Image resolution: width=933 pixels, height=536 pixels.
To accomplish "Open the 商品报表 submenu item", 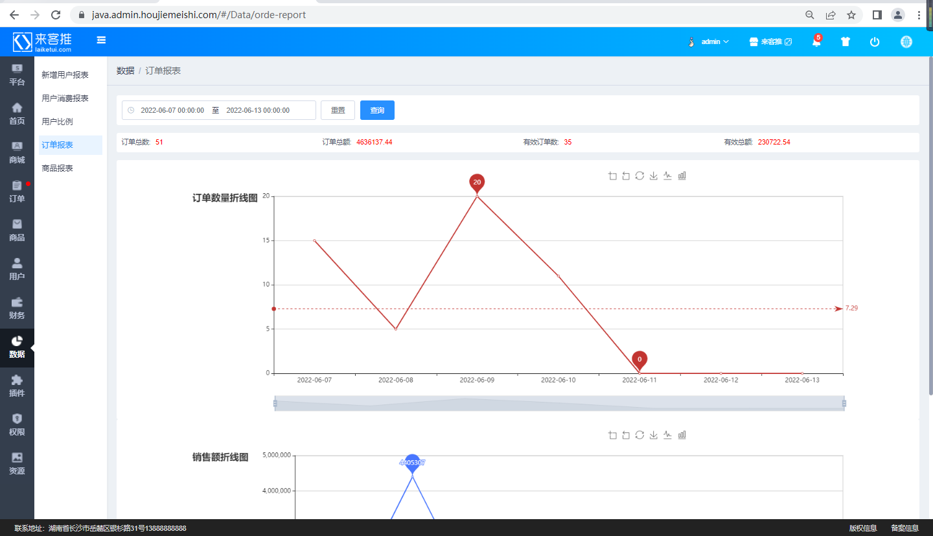I will (70, 169).
